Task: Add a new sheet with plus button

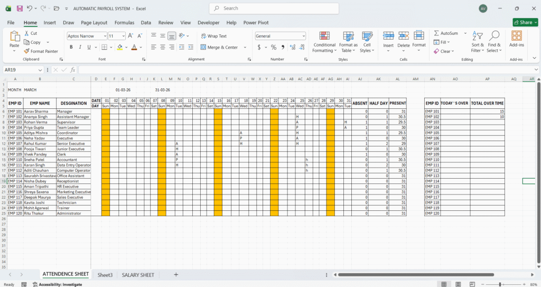Action: coord(176,274)
